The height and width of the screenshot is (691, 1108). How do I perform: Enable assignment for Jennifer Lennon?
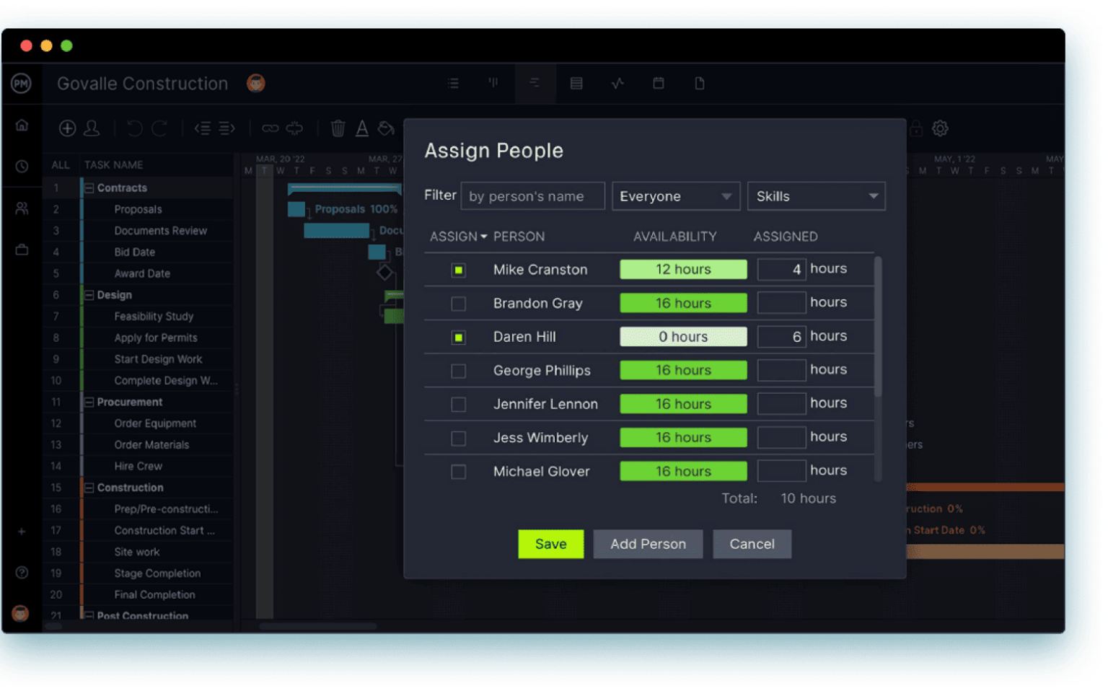[x=459, y=404]
